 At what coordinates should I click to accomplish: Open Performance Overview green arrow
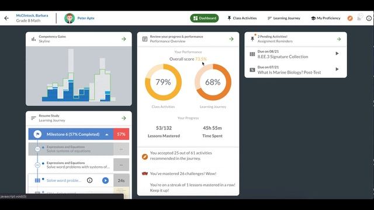click(x=231, y=39)
